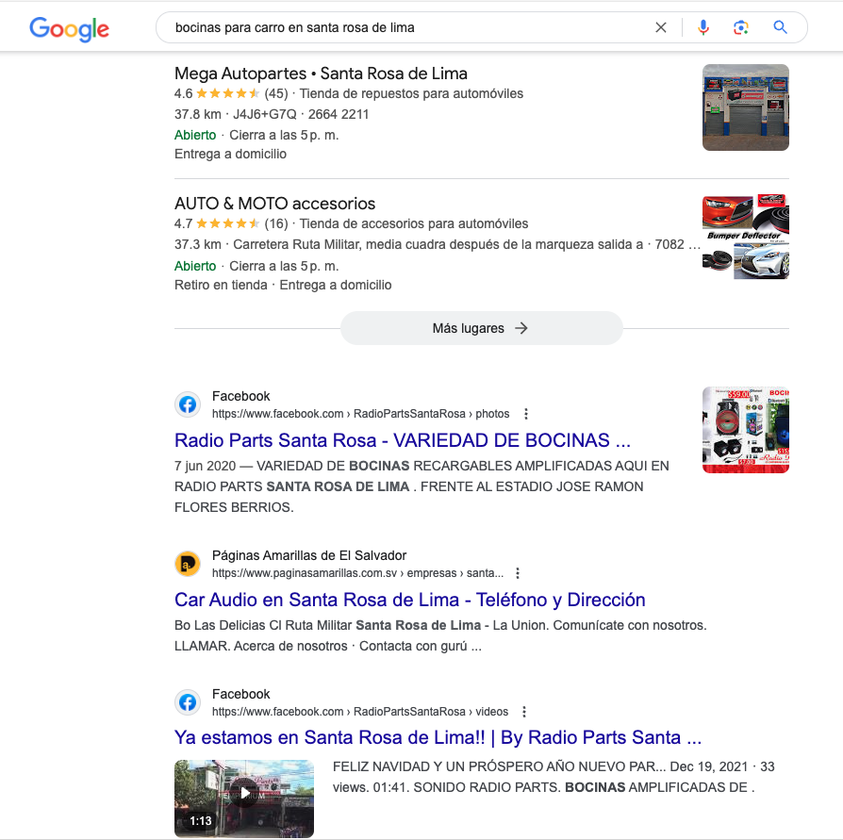Click the blue magnifier search icon

[x=780, y=27]
